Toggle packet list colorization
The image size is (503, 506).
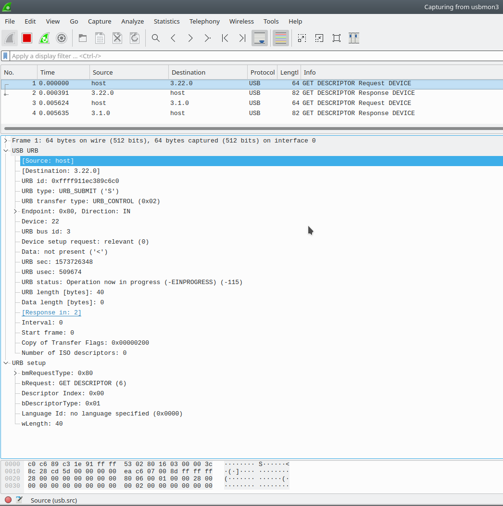[281, 38]
